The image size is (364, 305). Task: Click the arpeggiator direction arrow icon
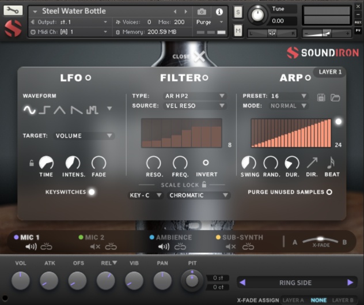click(x=312, y=163)
